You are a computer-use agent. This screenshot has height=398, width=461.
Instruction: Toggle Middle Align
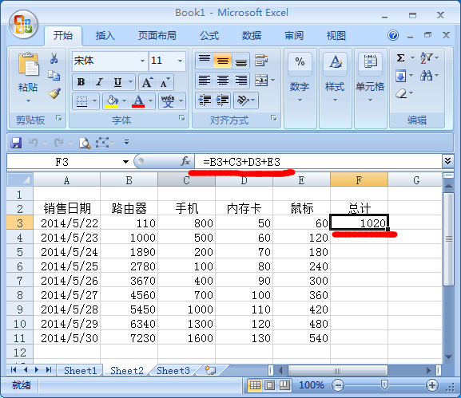223,61
